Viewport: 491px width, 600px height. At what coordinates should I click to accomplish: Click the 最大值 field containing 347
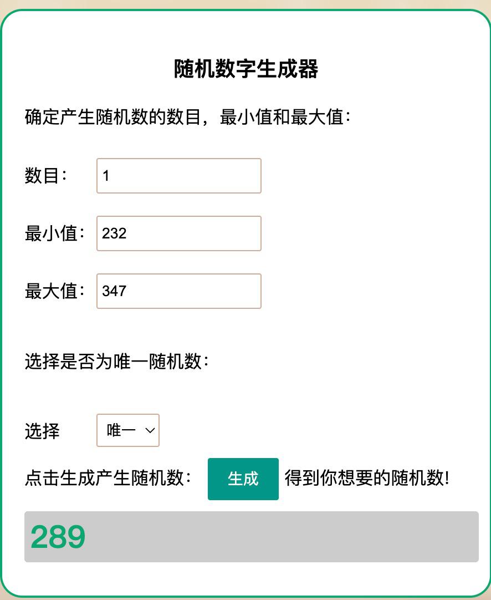178,291
